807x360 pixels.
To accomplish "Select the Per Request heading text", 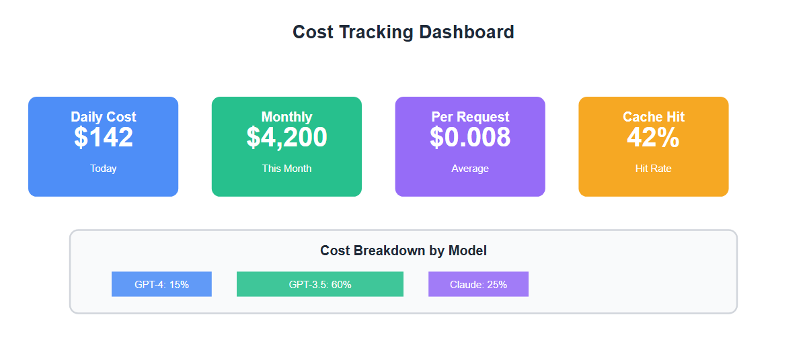I will pos(470,117).
